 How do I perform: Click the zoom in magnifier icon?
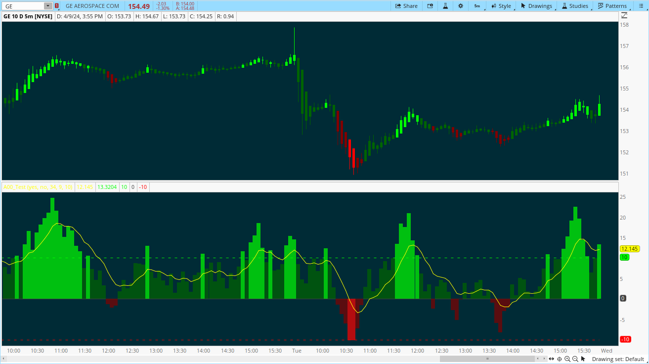point(567,359)
